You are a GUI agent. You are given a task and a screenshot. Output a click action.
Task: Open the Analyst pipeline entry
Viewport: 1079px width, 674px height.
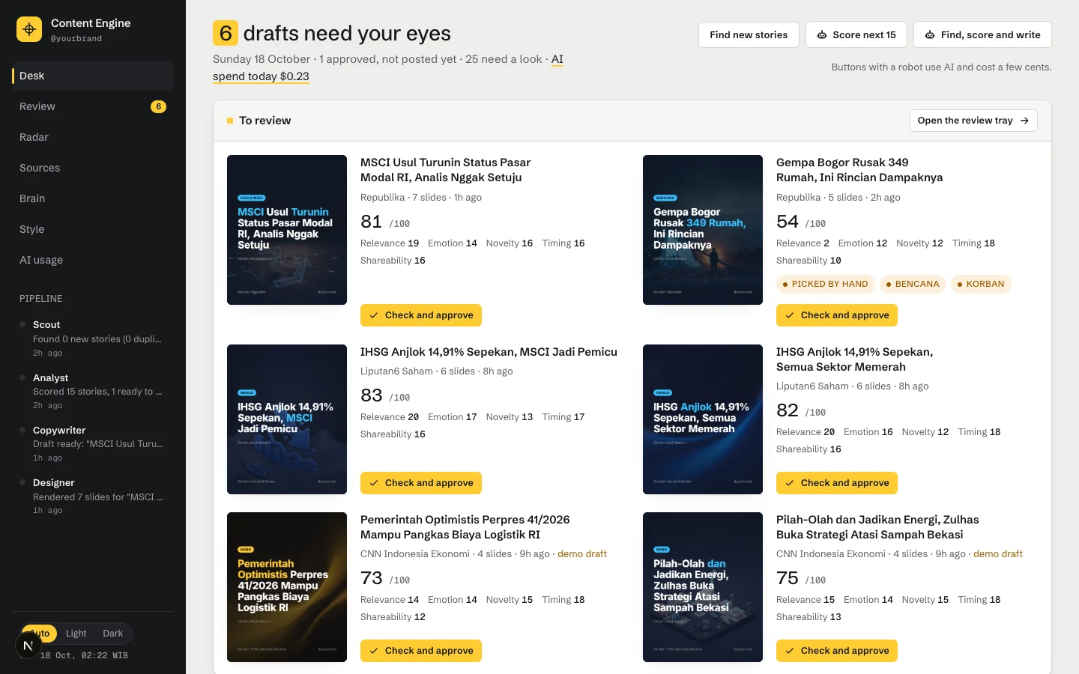point(93,391)
